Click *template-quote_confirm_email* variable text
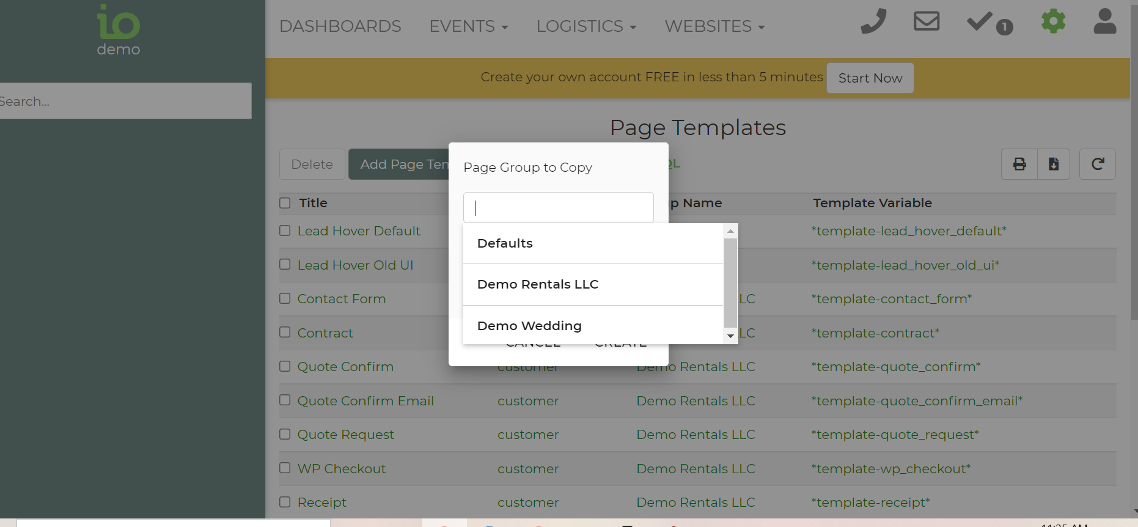This screenshot has height=527, width=1138. click(x=917, y=401)
